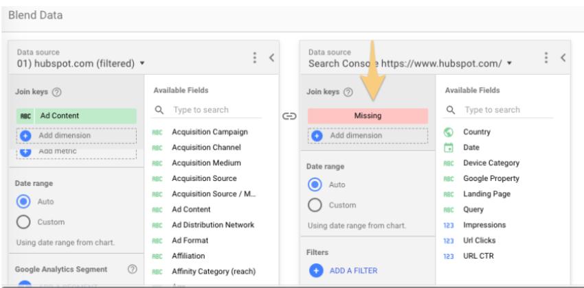Click the search magnifier icon in left panel
The height and width of the screenshot is (288, 584).
159,110
